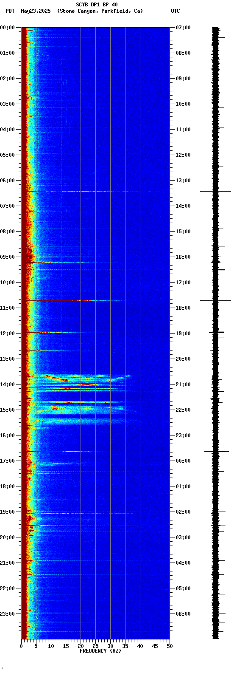The height and width of the screenshot is (673, 234).
Task: Click the UTC time label '13:00'
Action: coord(183,181)
